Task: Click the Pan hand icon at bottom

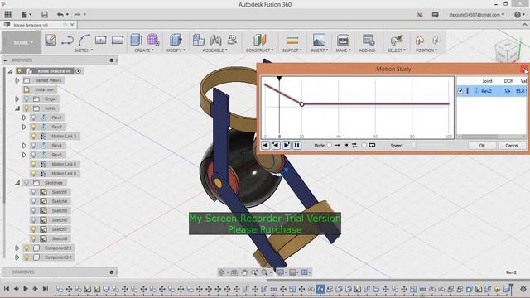Action: coord(244,272)
